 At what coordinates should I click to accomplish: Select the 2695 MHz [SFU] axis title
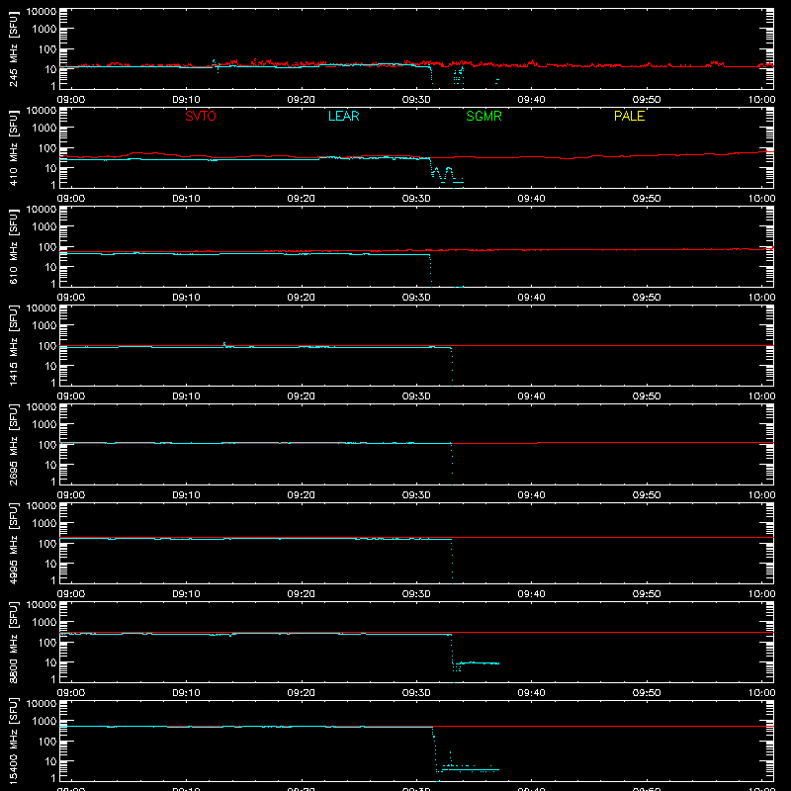pos(13,444)
